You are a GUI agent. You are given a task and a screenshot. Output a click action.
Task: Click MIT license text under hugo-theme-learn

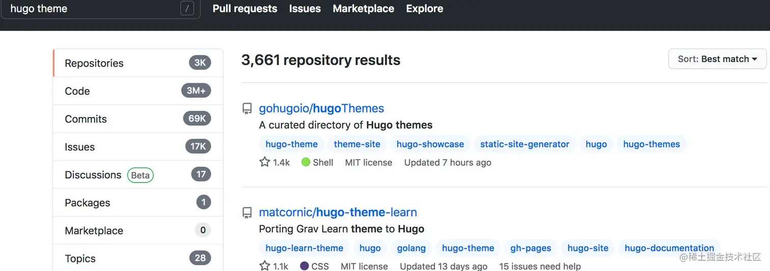pyautogui.click(x=364, y=266)
